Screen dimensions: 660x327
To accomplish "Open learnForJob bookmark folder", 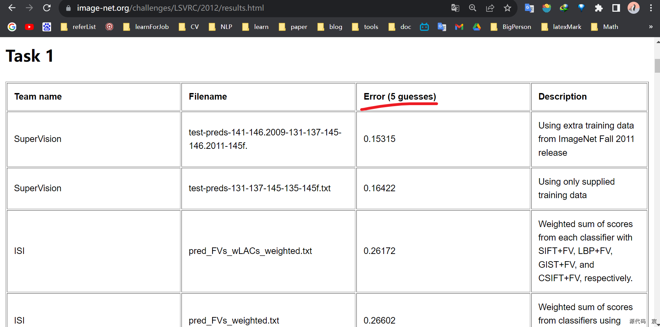I will pyautogui.click(x=146, y=27).
